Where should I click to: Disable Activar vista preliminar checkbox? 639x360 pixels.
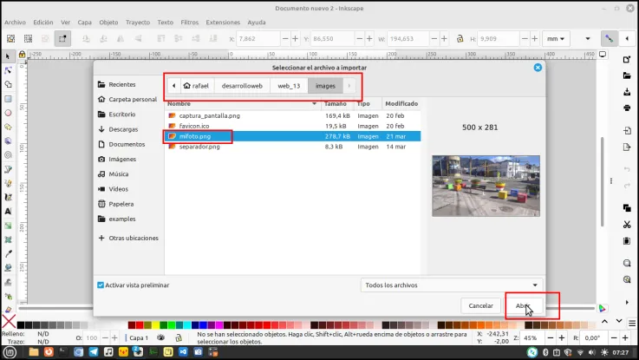click(101, 285)
